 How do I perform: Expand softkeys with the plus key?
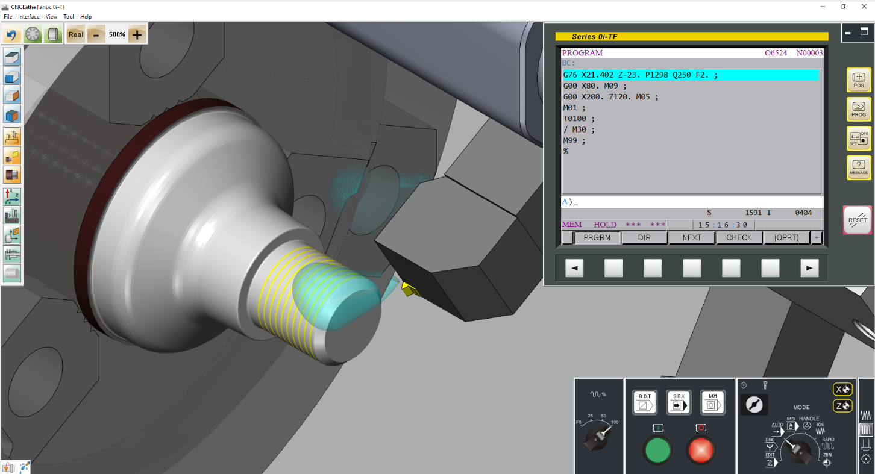(x=817, y=238)
